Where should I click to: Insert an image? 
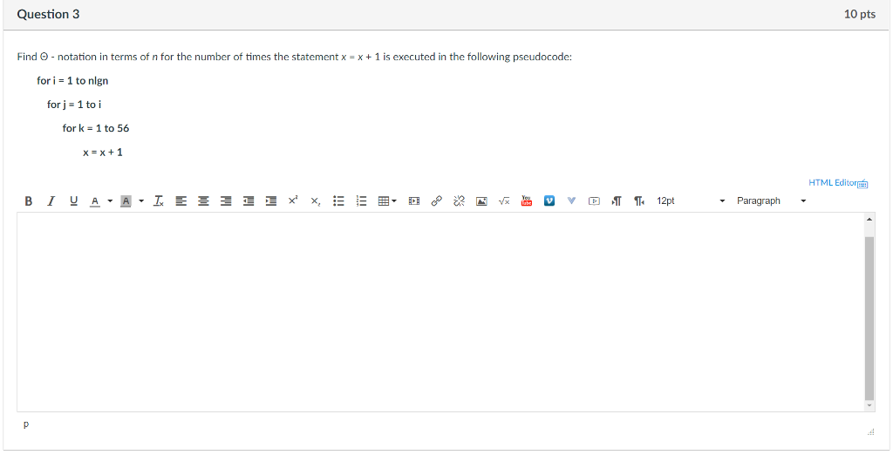pyautogui.click(x=481, y=201)
